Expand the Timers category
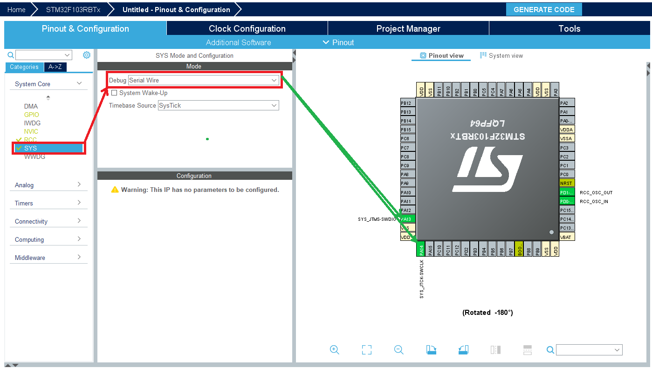This screenshot has height=368, width=652. (x=48, y=203)
